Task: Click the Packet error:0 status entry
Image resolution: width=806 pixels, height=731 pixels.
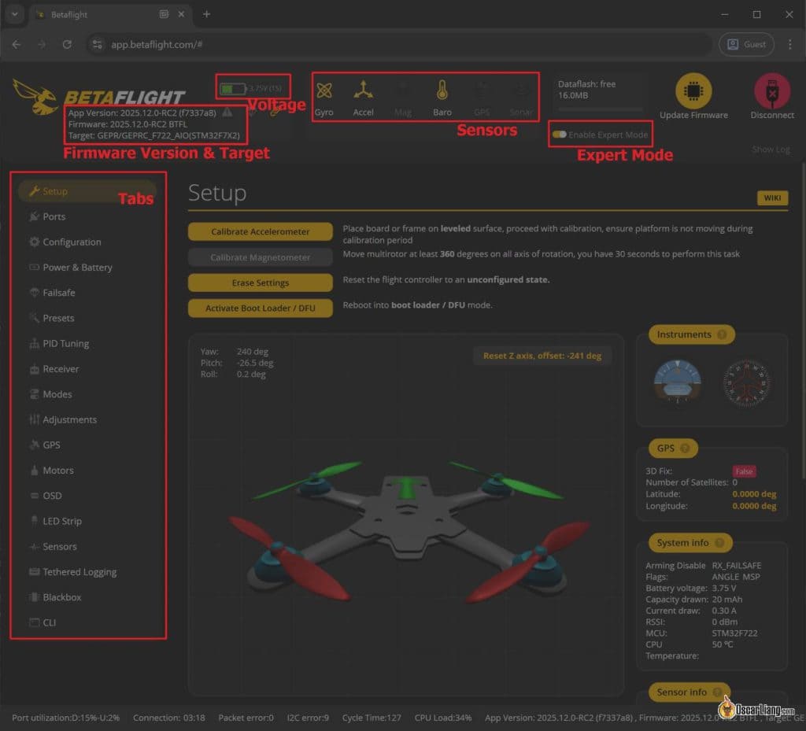Action: [246, 718]
